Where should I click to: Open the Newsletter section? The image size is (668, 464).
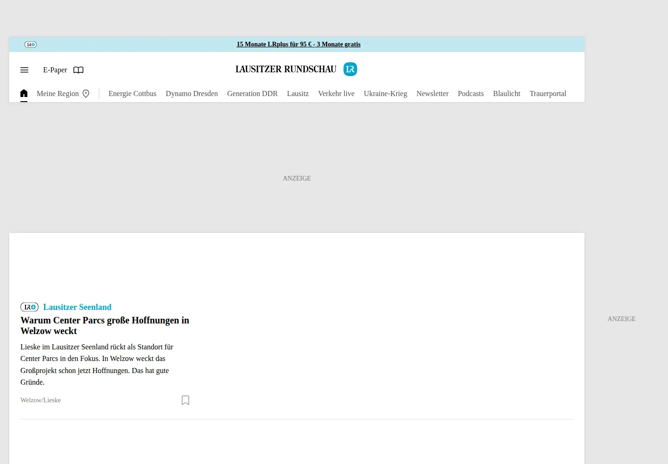(432, 94)
